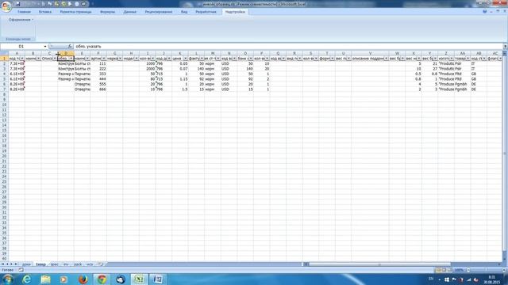The width and height of the screenshot is (508, 285).
Task: Open the filter dropdown in column K header cell
Action: coord(185,59)
